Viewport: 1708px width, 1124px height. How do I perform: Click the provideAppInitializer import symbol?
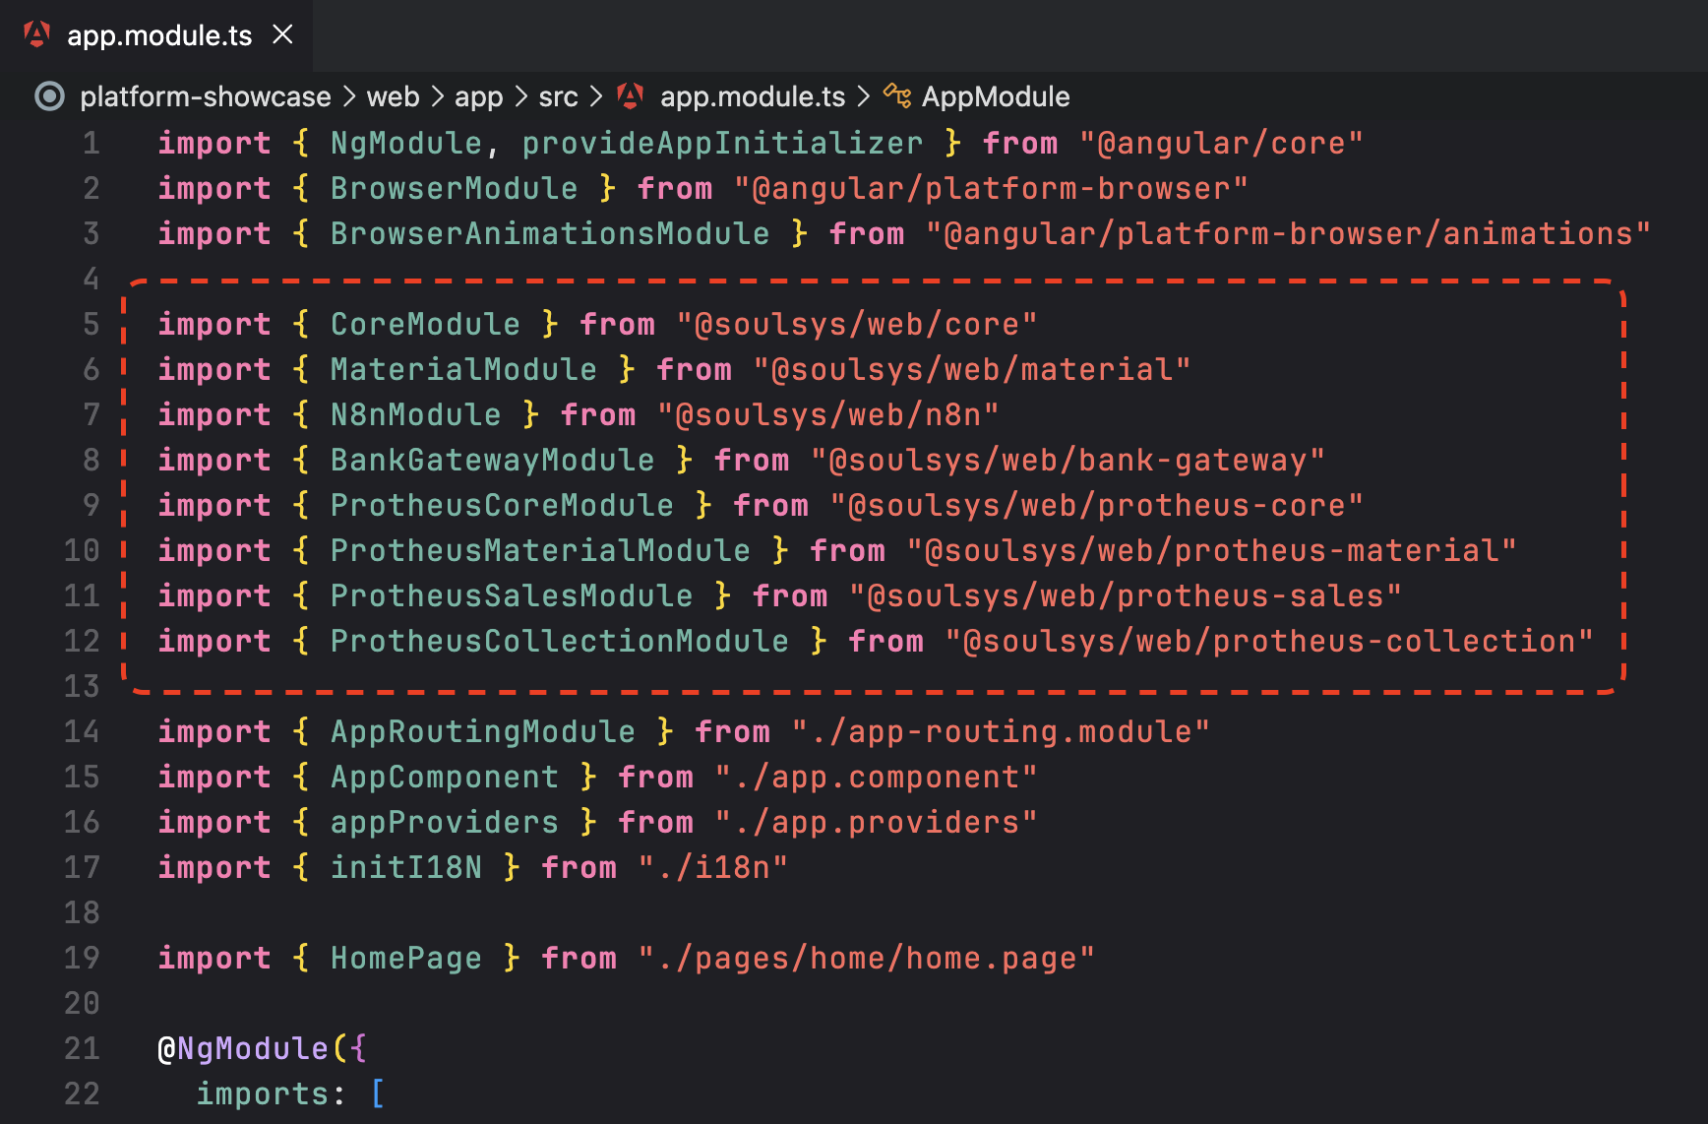(721, 143)
